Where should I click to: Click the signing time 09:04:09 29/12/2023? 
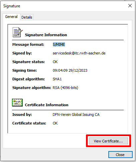(70, 70)
